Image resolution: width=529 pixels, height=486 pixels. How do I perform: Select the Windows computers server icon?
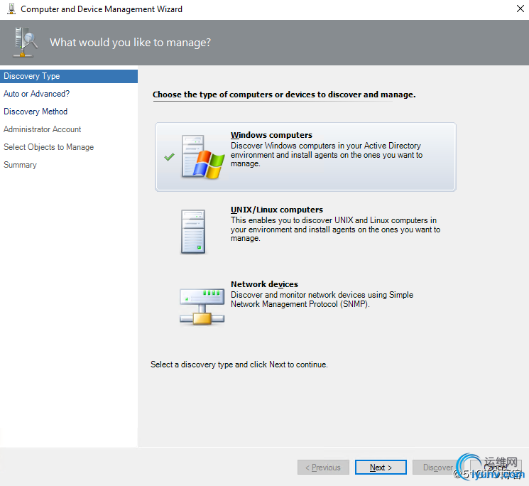203,157
